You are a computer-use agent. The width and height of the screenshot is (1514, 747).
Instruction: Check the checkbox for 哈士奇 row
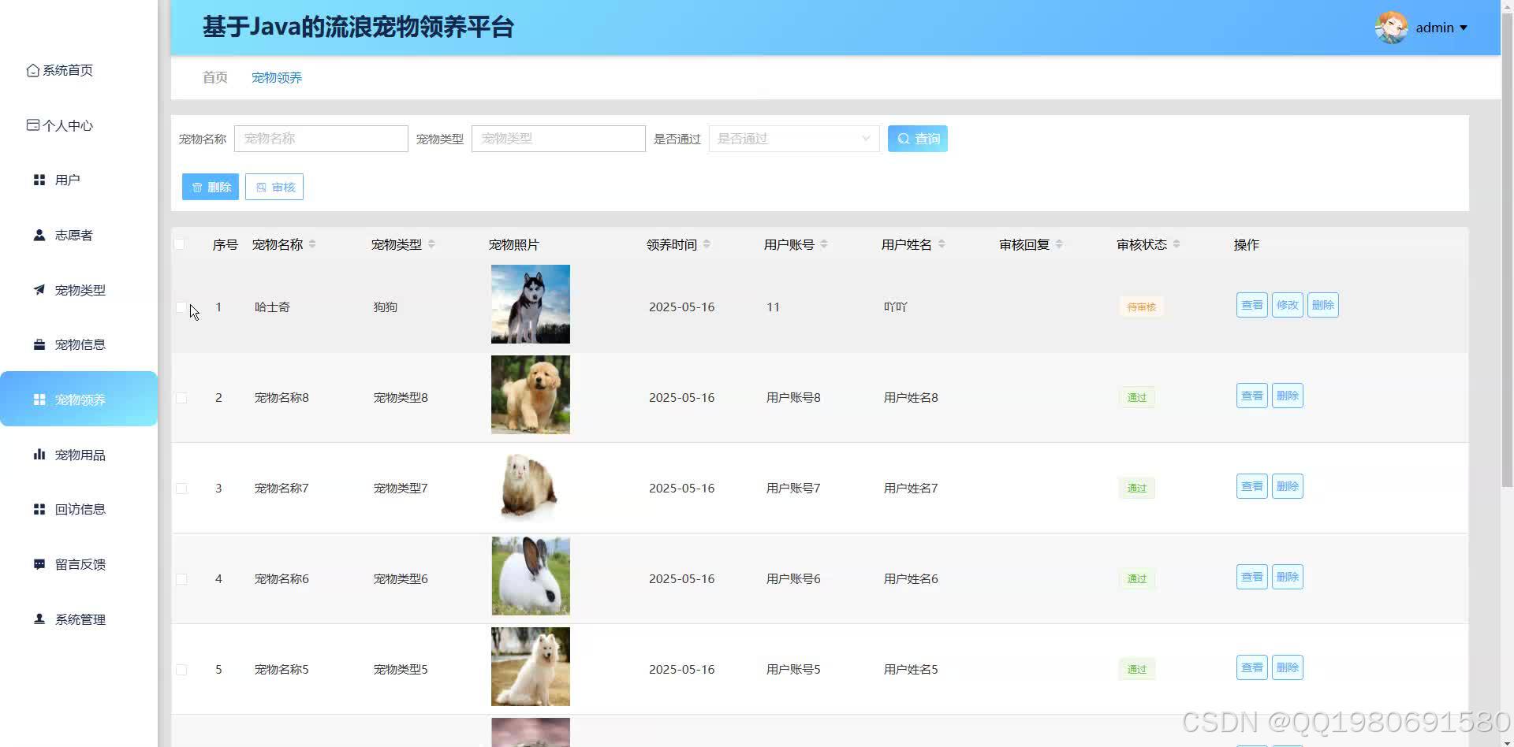click(181, 307)
